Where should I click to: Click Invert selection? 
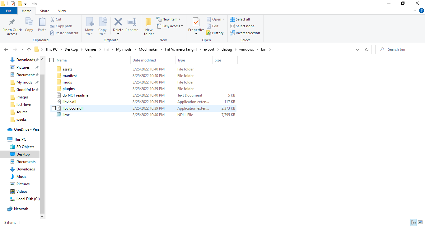coord(245,33)
